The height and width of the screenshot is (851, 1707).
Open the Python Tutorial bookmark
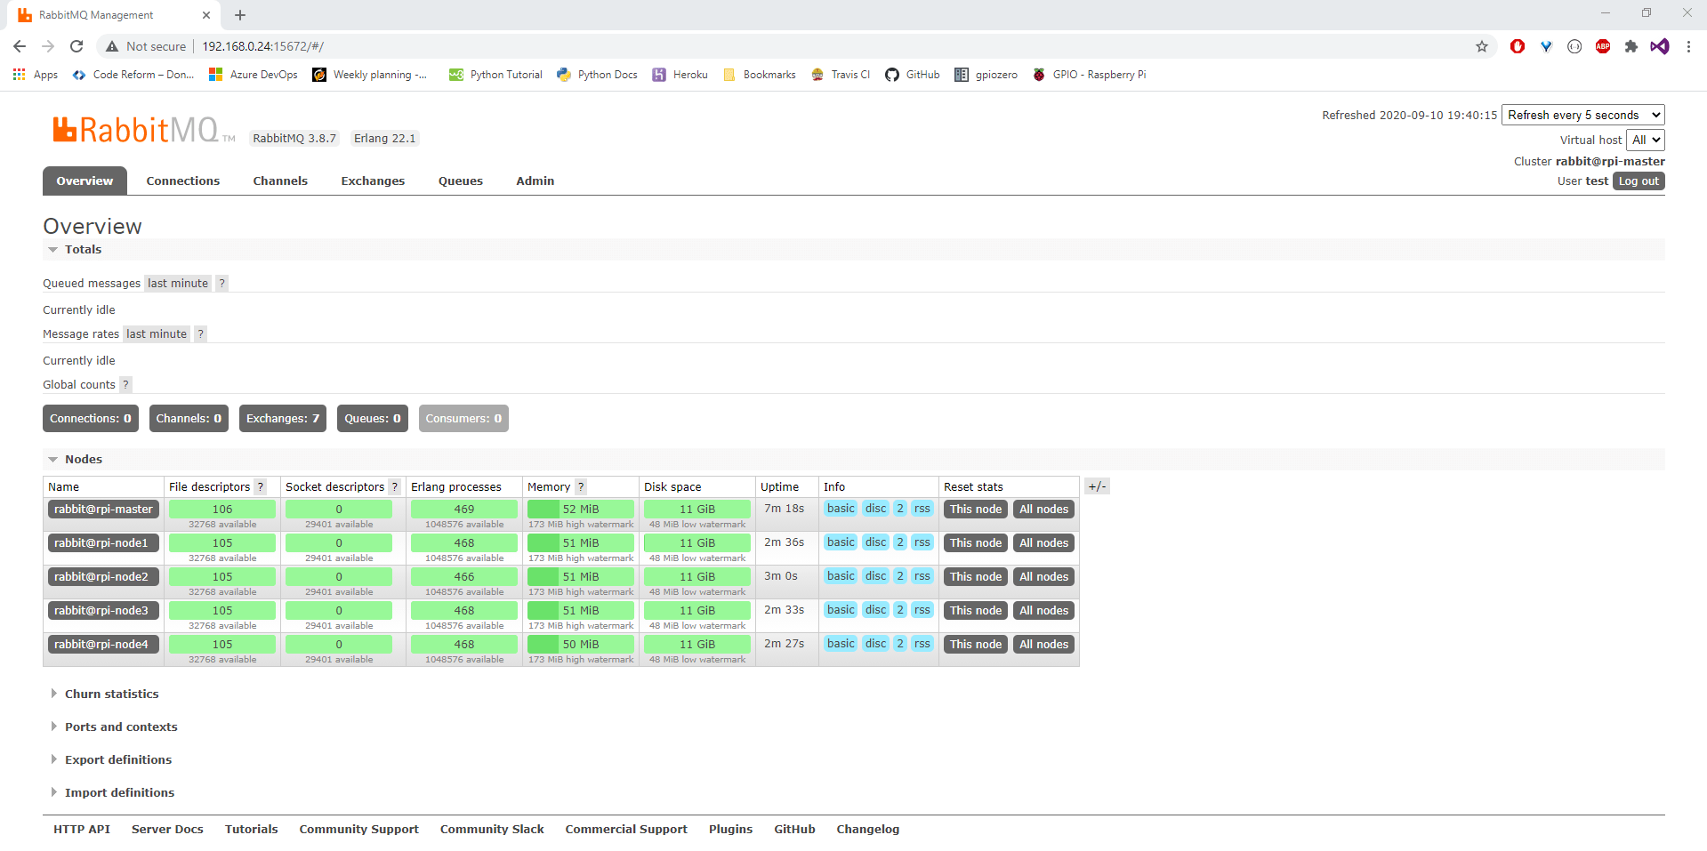495,75
